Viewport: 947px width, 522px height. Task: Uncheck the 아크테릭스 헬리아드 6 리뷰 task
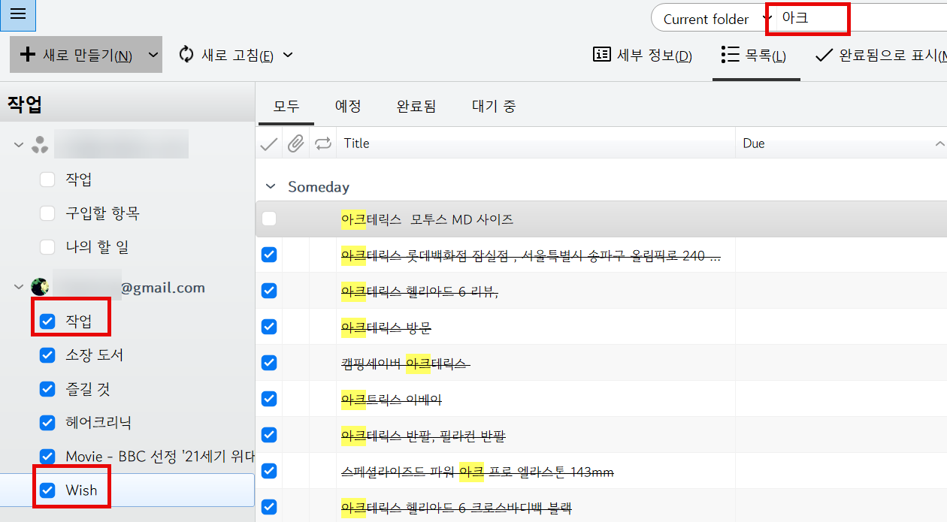(269, 291)
